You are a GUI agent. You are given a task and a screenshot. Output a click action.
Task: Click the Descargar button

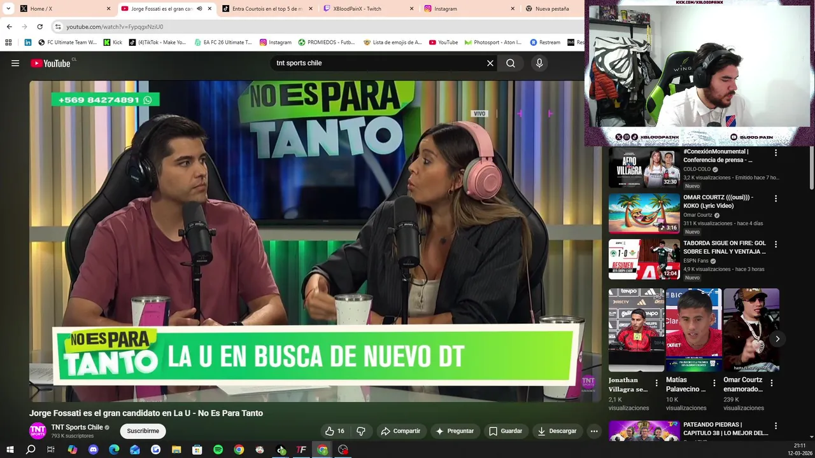[x=557, y=431]
